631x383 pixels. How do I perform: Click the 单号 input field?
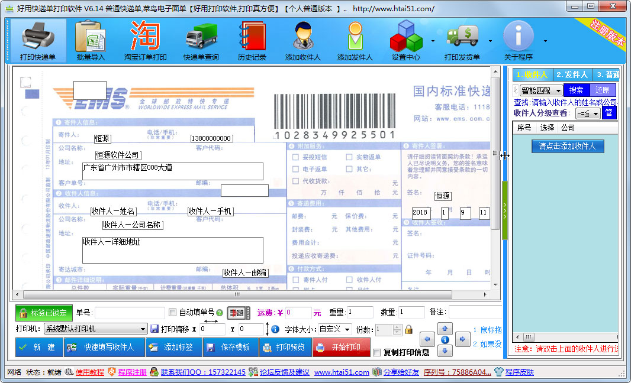coord(130,313)
